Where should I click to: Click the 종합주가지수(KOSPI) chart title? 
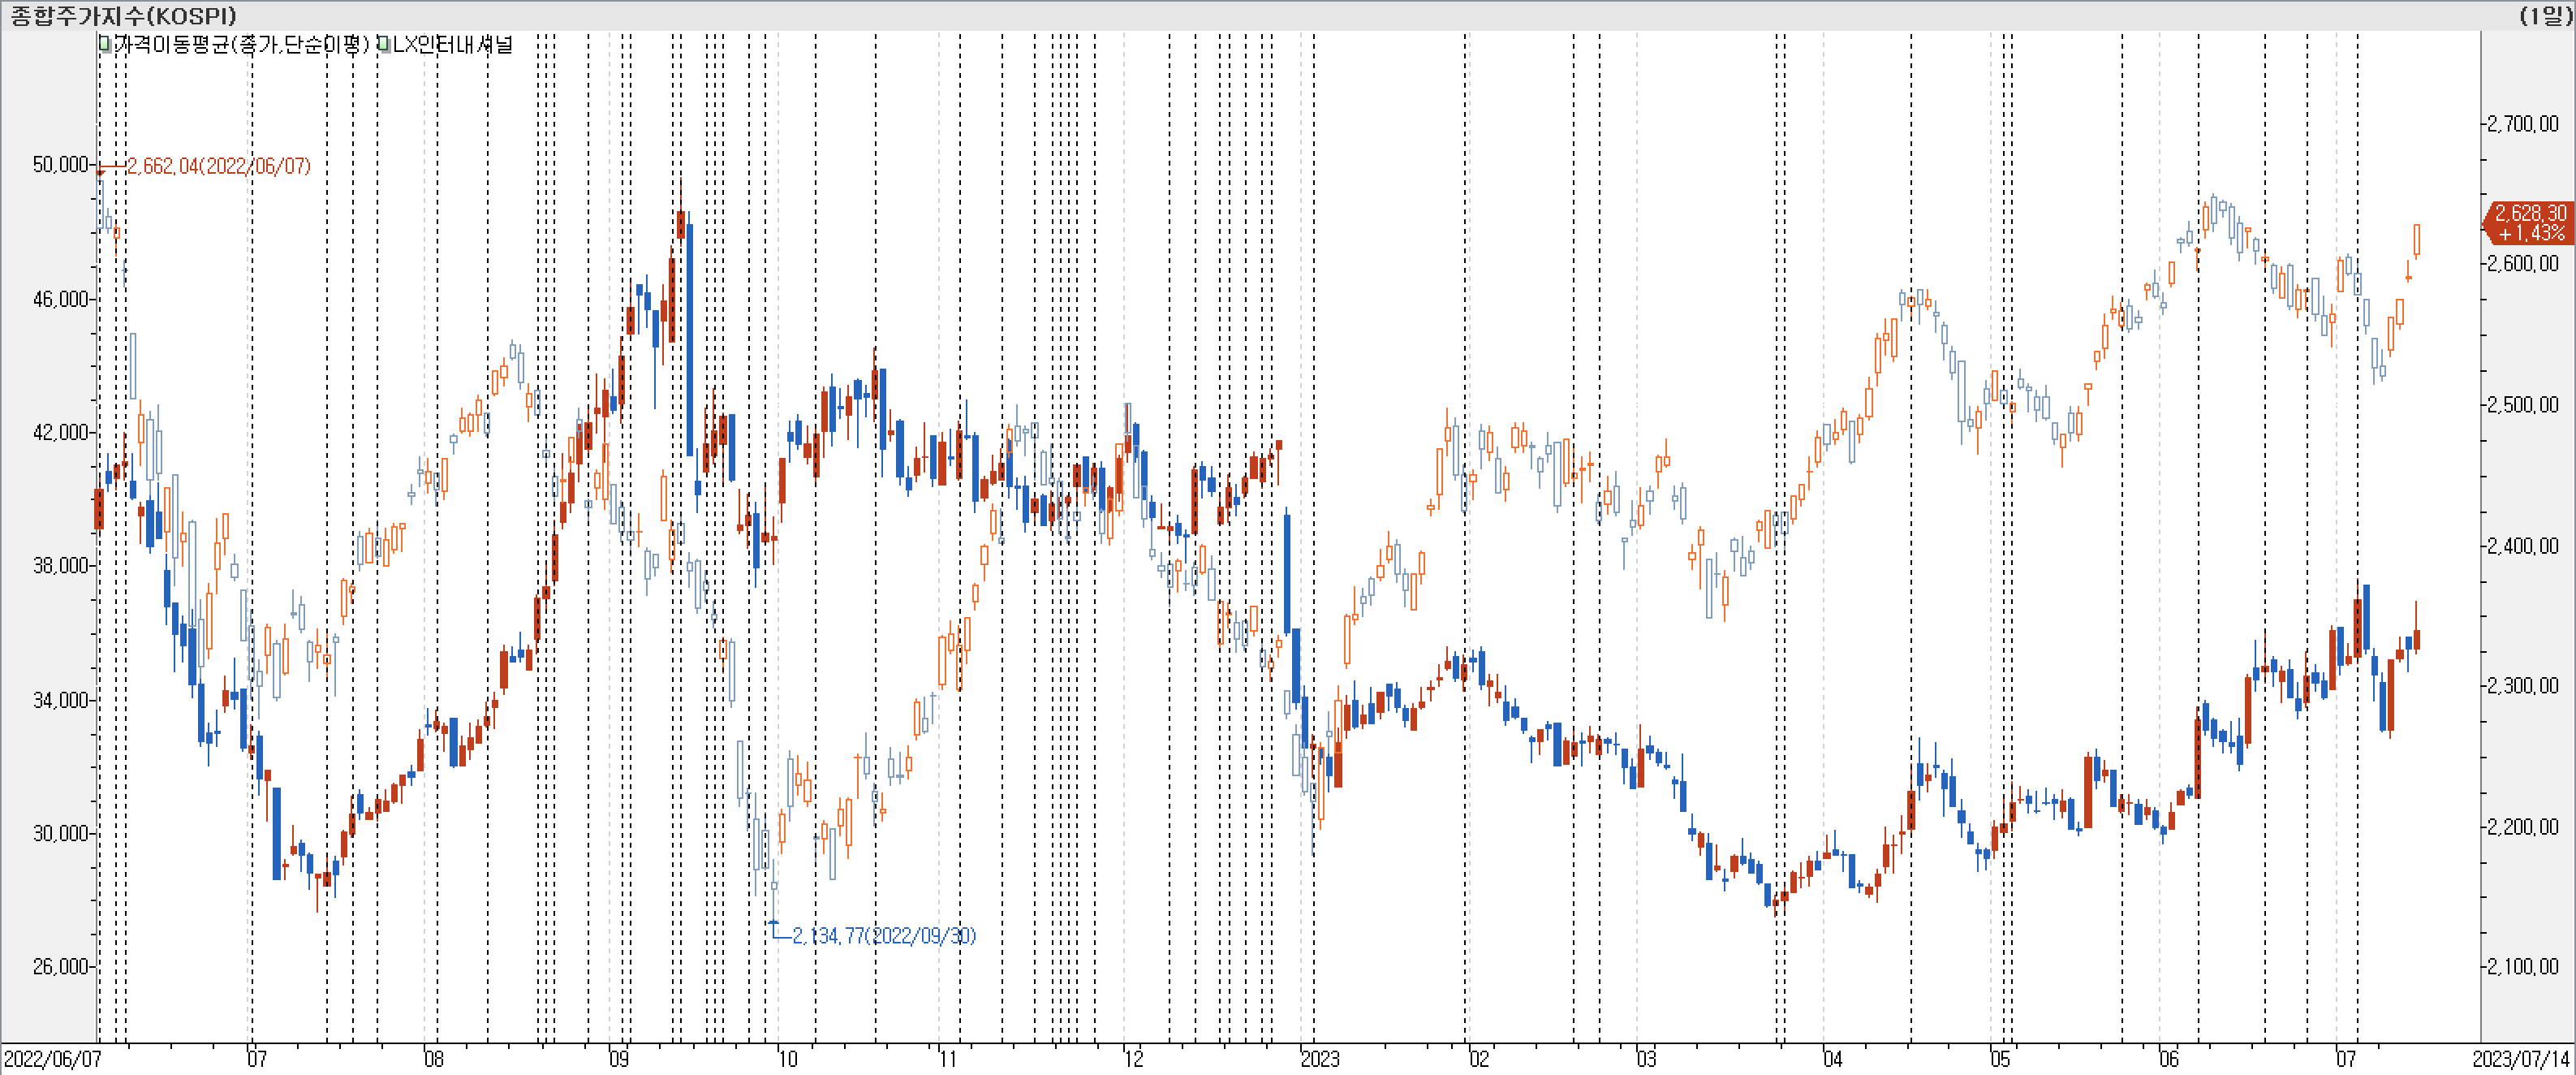pos(124,15)
